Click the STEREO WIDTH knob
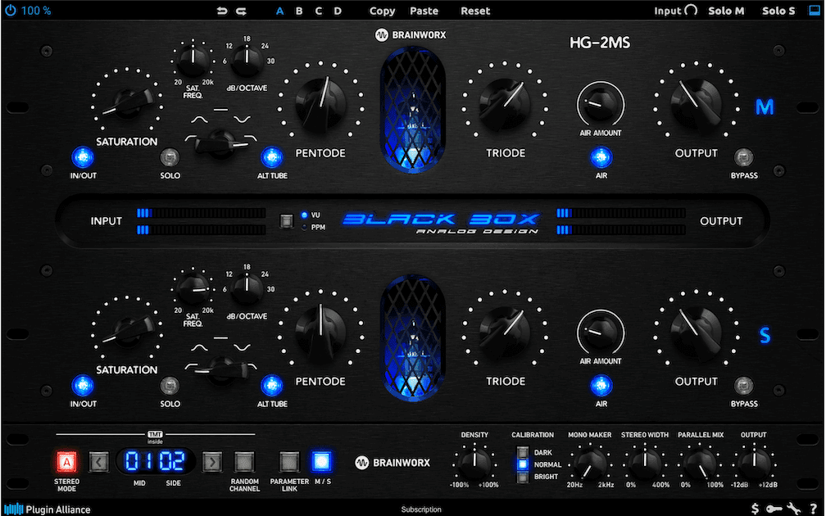The image size is (826, 516). point(644,464)
